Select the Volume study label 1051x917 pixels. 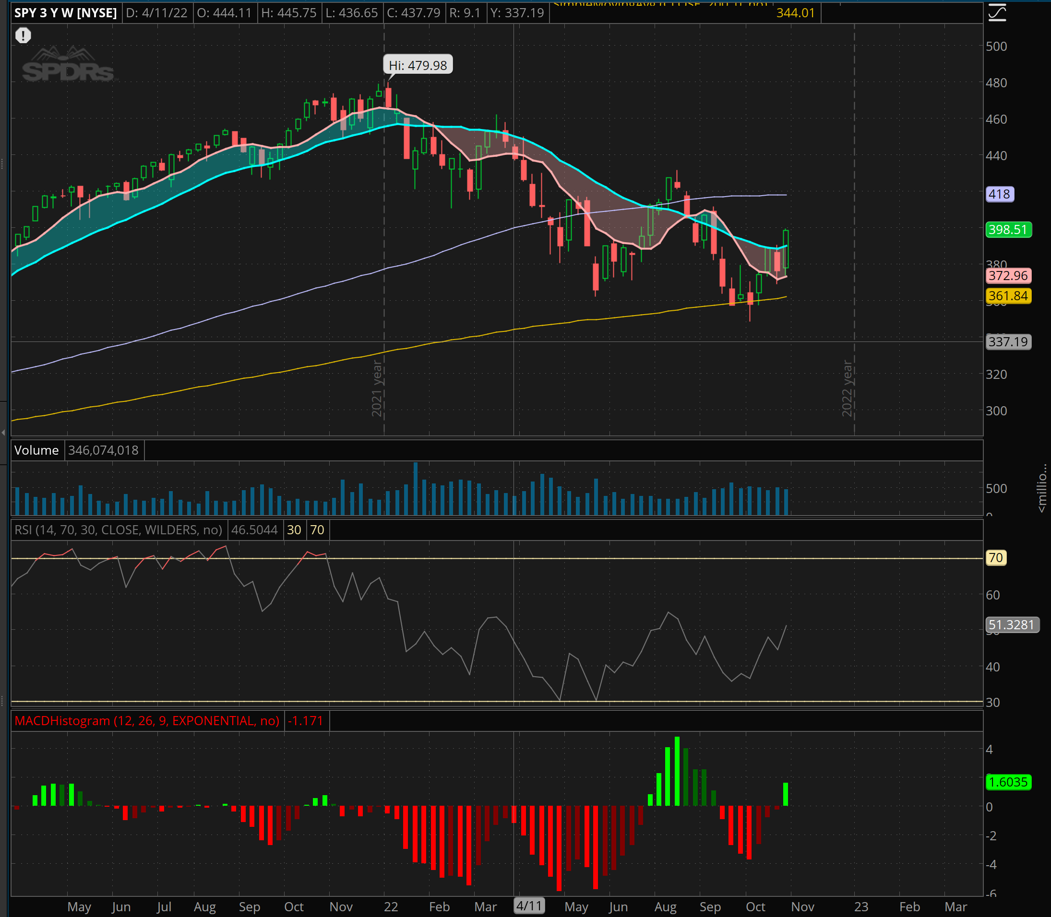36,450
